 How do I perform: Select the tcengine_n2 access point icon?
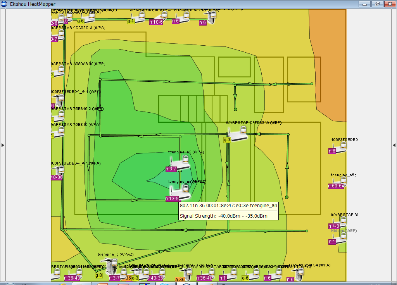tap(180, 163)
